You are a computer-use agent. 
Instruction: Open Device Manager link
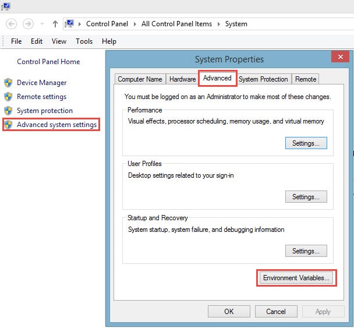pos(41,83)
